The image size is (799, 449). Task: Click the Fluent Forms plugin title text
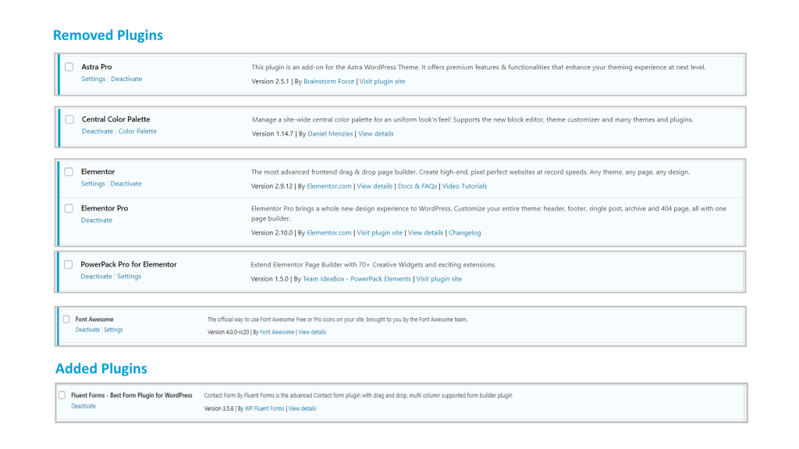[132, 395]
